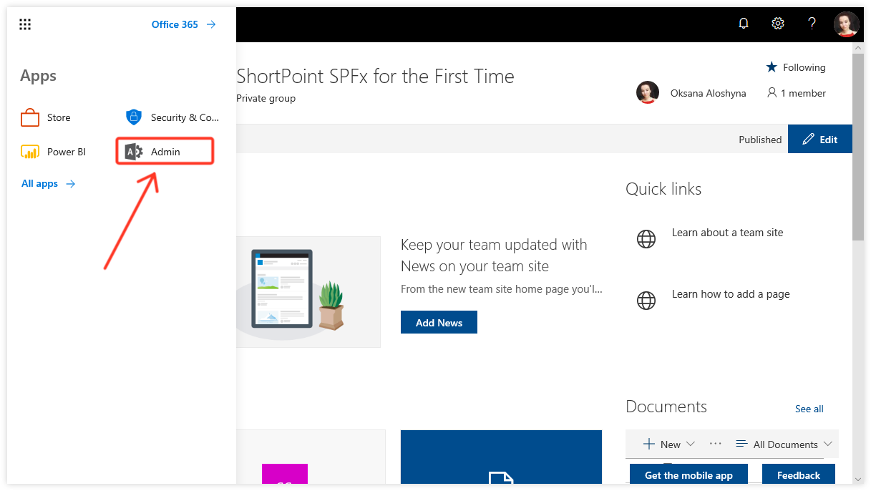The image size is (871, 491).
Task: Click the Add News button
Action: [x=439, y=321]
